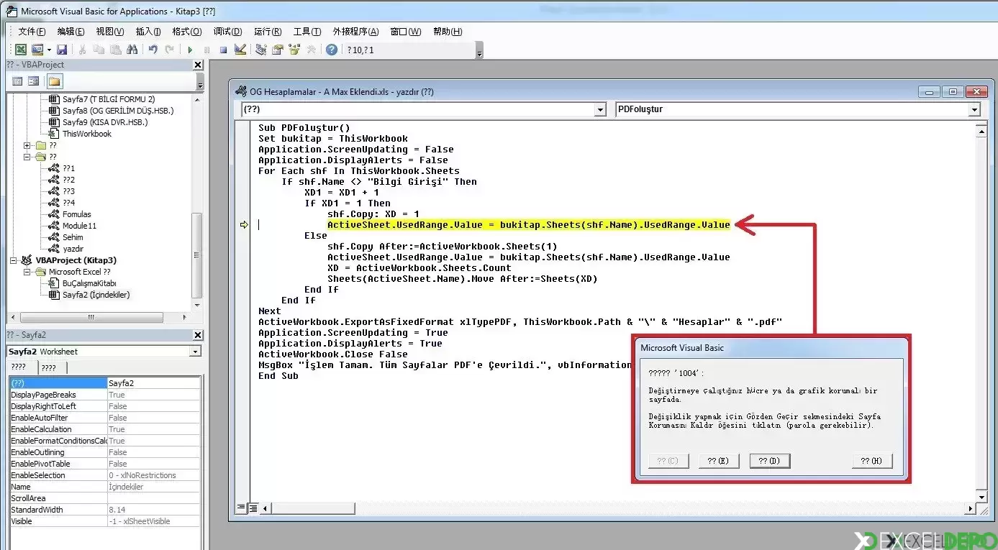
Task: Click the Break pause icon
Action: (x=207, y=50)
